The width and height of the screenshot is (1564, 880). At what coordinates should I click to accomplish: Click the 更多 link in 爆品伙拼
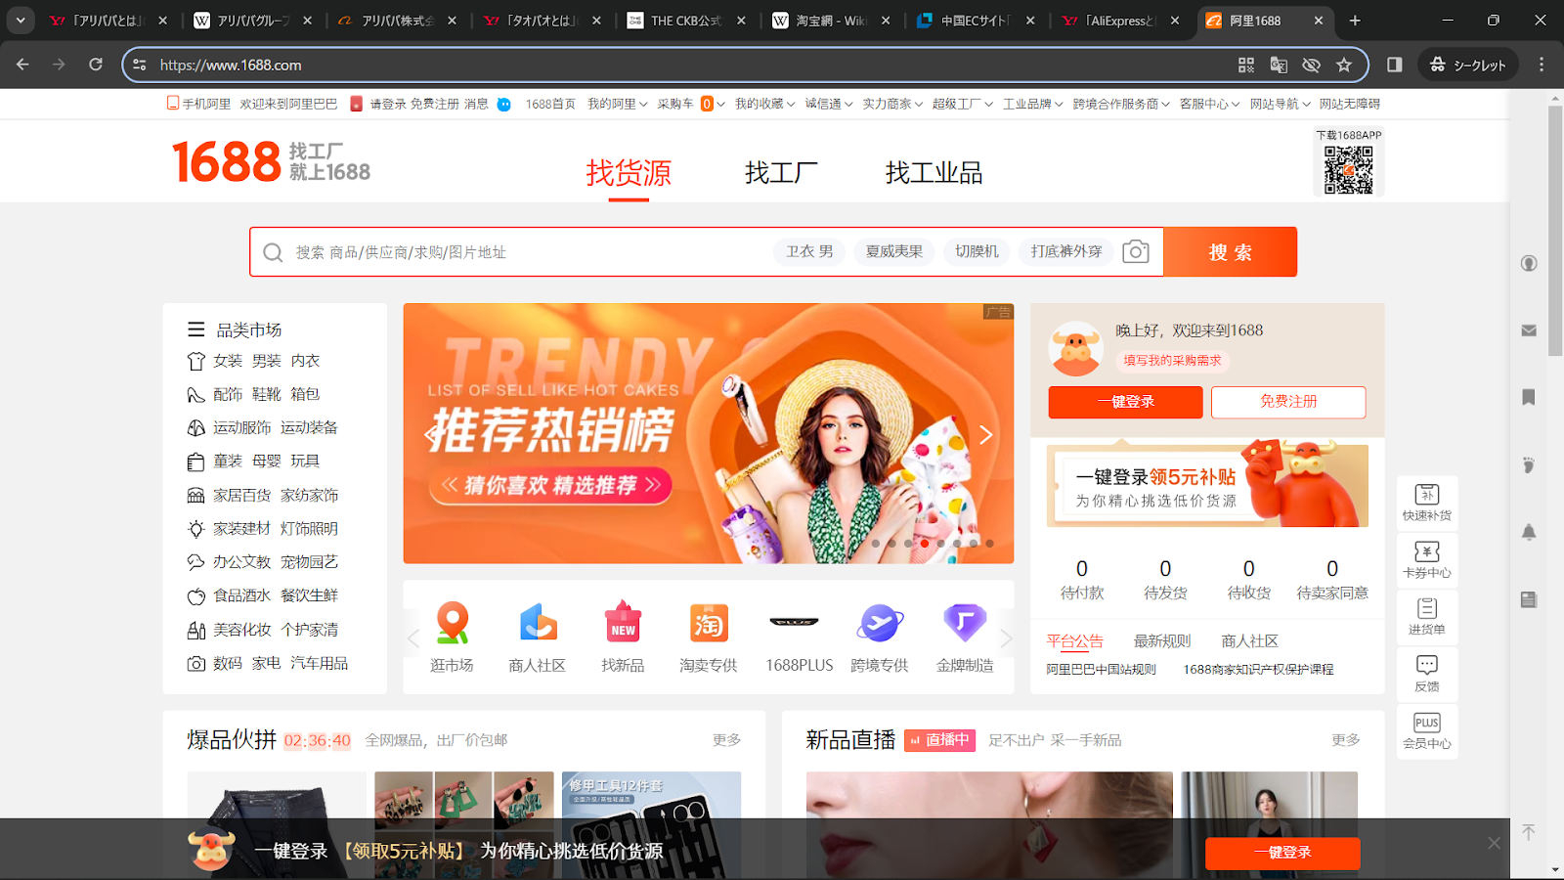(726, 740)
